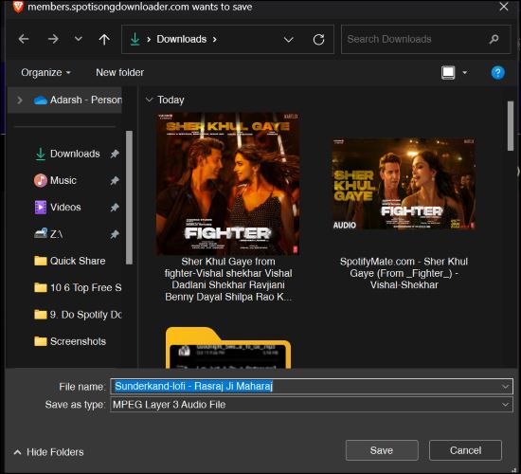Viewport: 521px width, 474px height.
Task: Go forward using the forward arrow
Action: [x=53, y=39]
